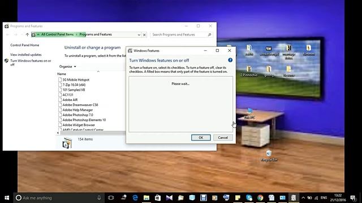Click All Control Panel Items breadcrumb

click(x=57, y=34)
